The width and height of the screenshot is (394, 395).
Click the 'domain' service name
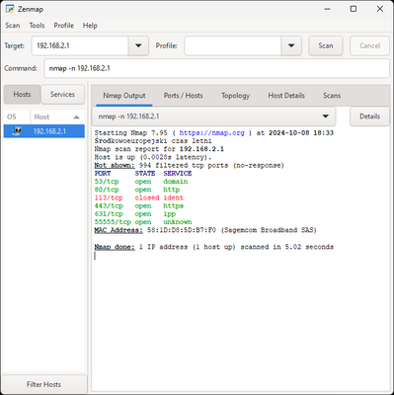pyautogui.click(x=176, y=182)
